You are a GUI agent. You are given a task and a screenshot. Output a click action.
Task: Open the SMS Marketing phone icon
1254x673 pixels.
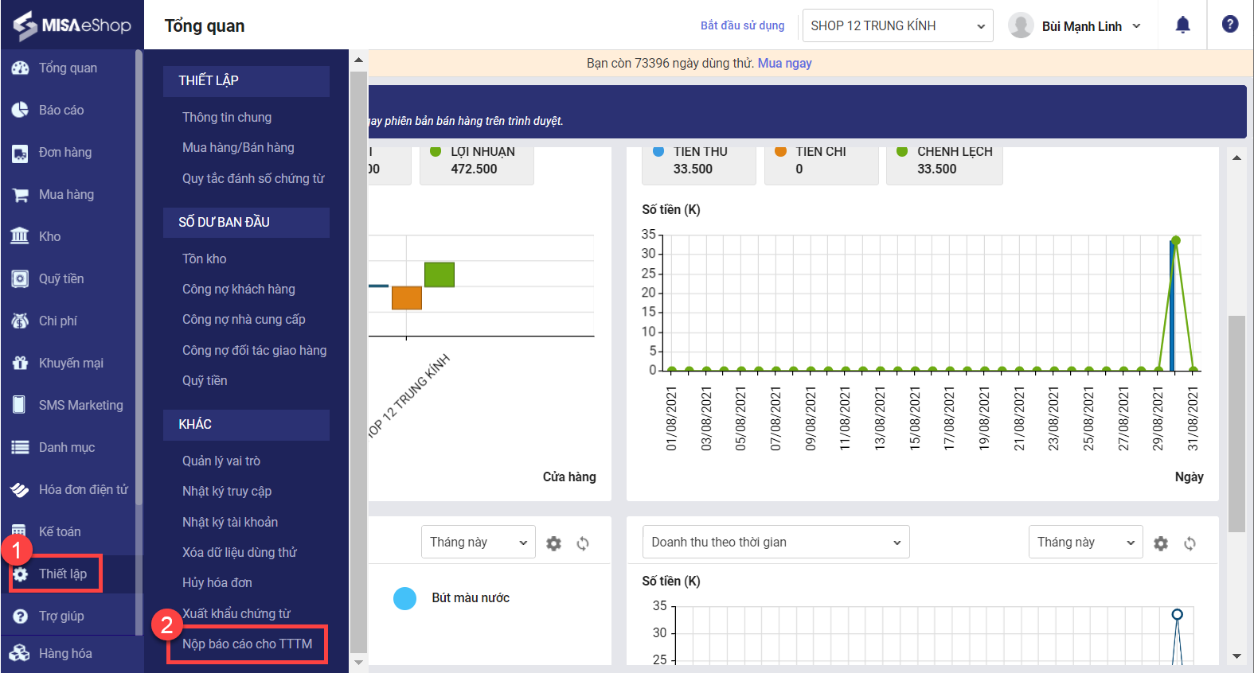click(x=20, y=405)
